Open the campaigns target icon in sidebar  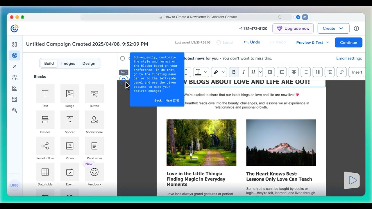point(15,55)
